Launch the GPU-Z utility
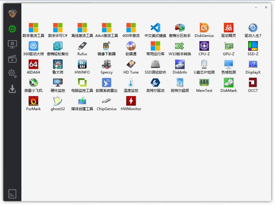Screen dimensions: 275x205 [x=228, y=46]
